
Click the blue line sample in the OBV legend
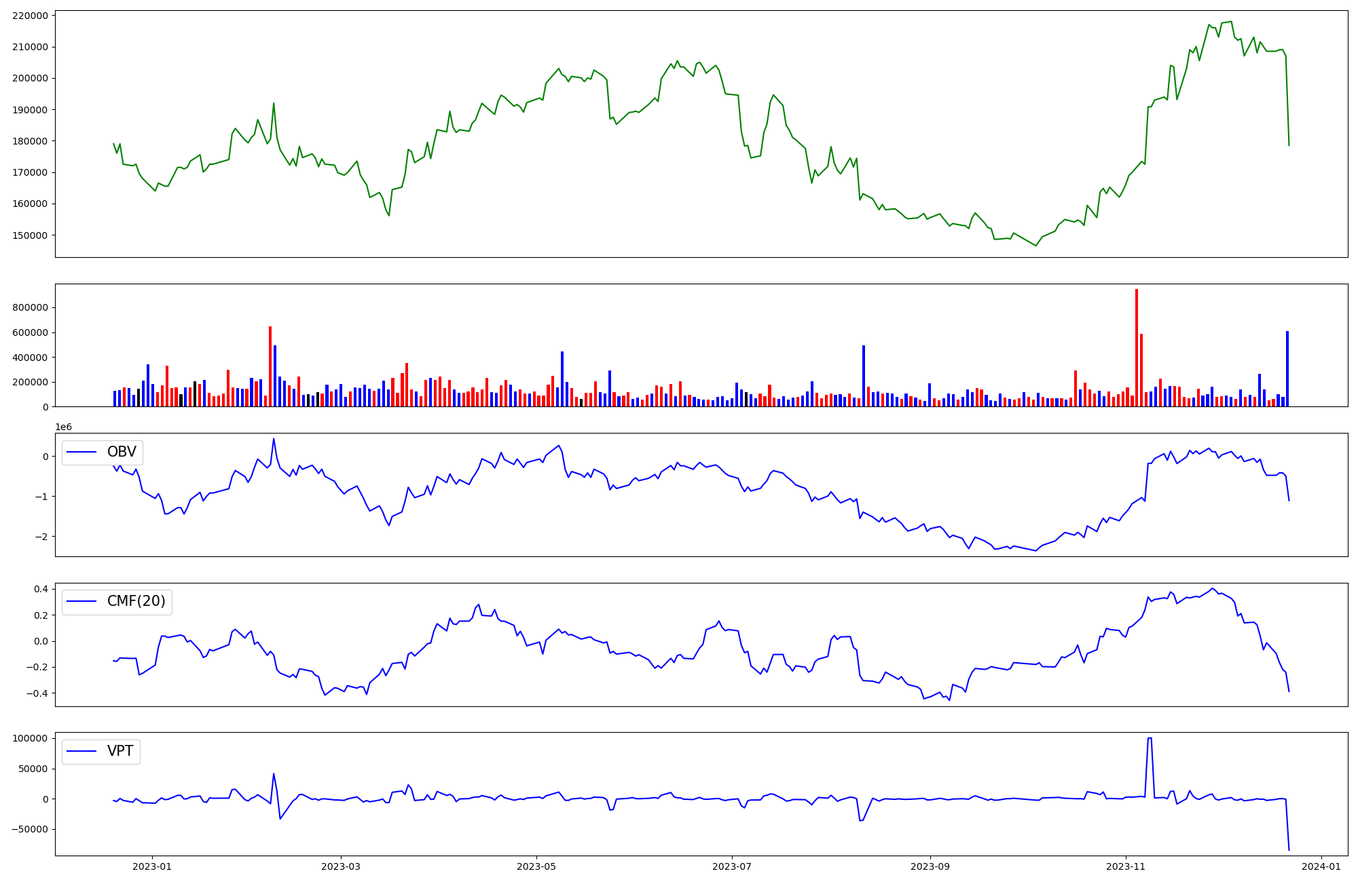pos(82,453)
